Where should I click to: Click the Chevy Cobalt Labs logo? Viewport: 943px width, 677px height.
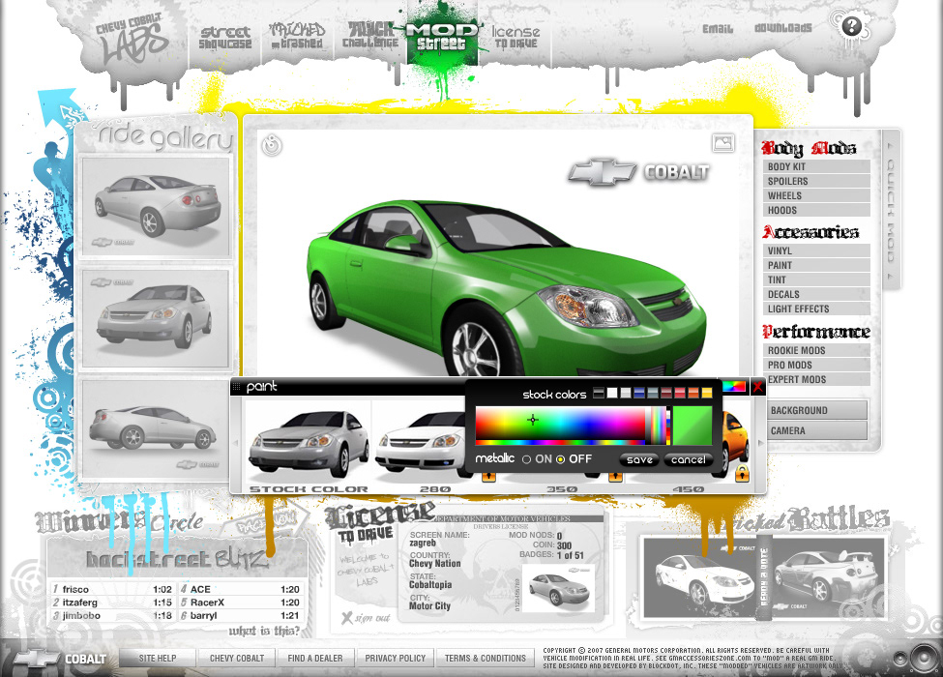point(132,39)
